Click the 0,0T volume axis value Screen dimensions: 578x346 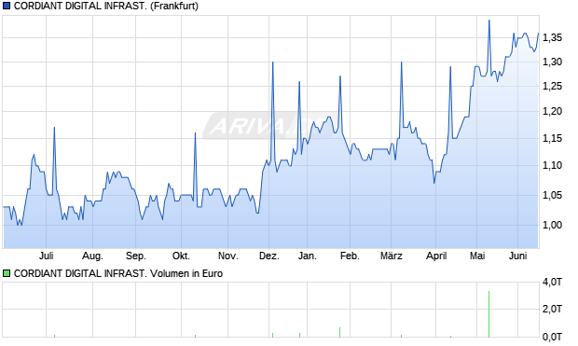[552, 337]
